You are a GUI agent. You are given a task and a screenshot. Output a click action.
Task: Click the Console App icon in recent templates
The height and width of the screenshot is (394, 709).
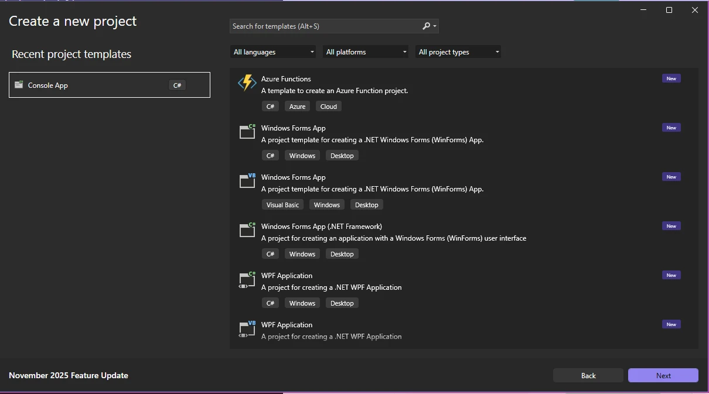(x=19, y=85)
